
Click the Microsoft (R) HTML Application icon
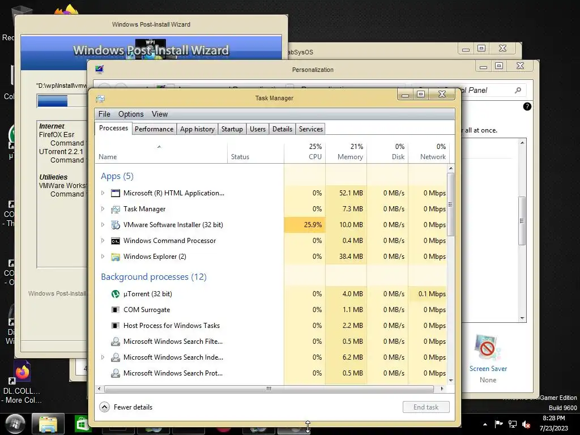click(x=116, y=193)
